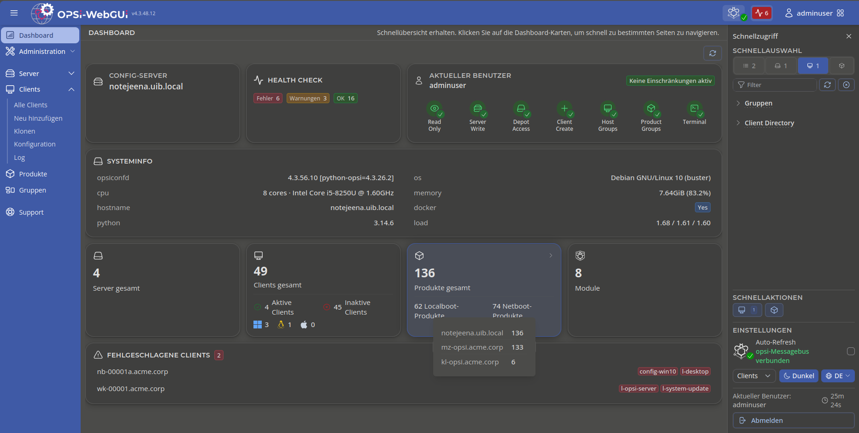
Task: Select the clients tab showing 1
Action: point(813,66)
